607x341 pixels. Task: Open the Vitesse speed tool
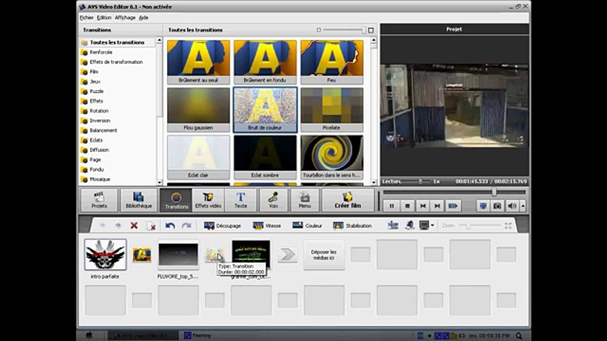267,226
